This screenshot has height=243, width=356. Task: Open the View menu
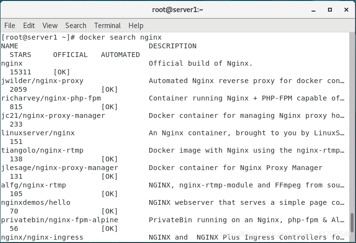pos(50,26)
